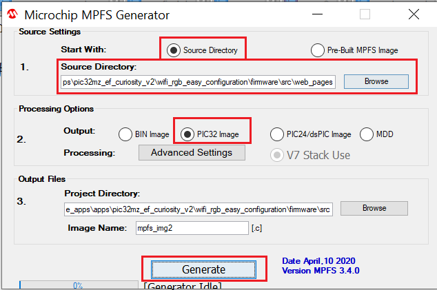Click the Generate button

pyautogui.click(x=203, y=269)
